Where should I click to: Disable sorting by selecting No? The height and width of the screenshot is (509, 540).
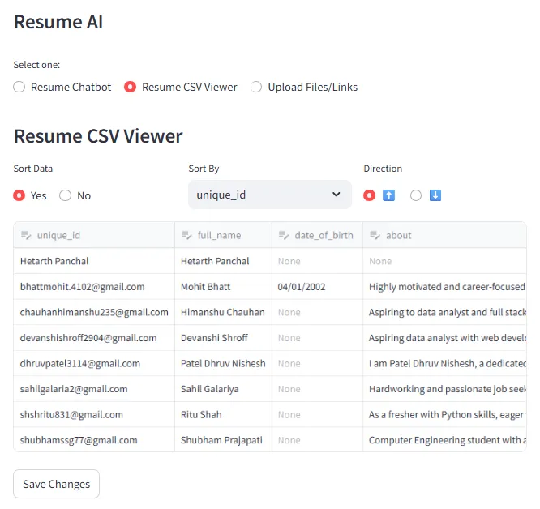tap(66, 195)
